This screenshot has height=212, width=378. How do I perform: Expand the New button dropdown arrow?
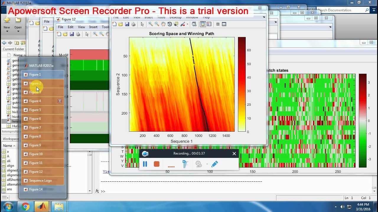7,31
